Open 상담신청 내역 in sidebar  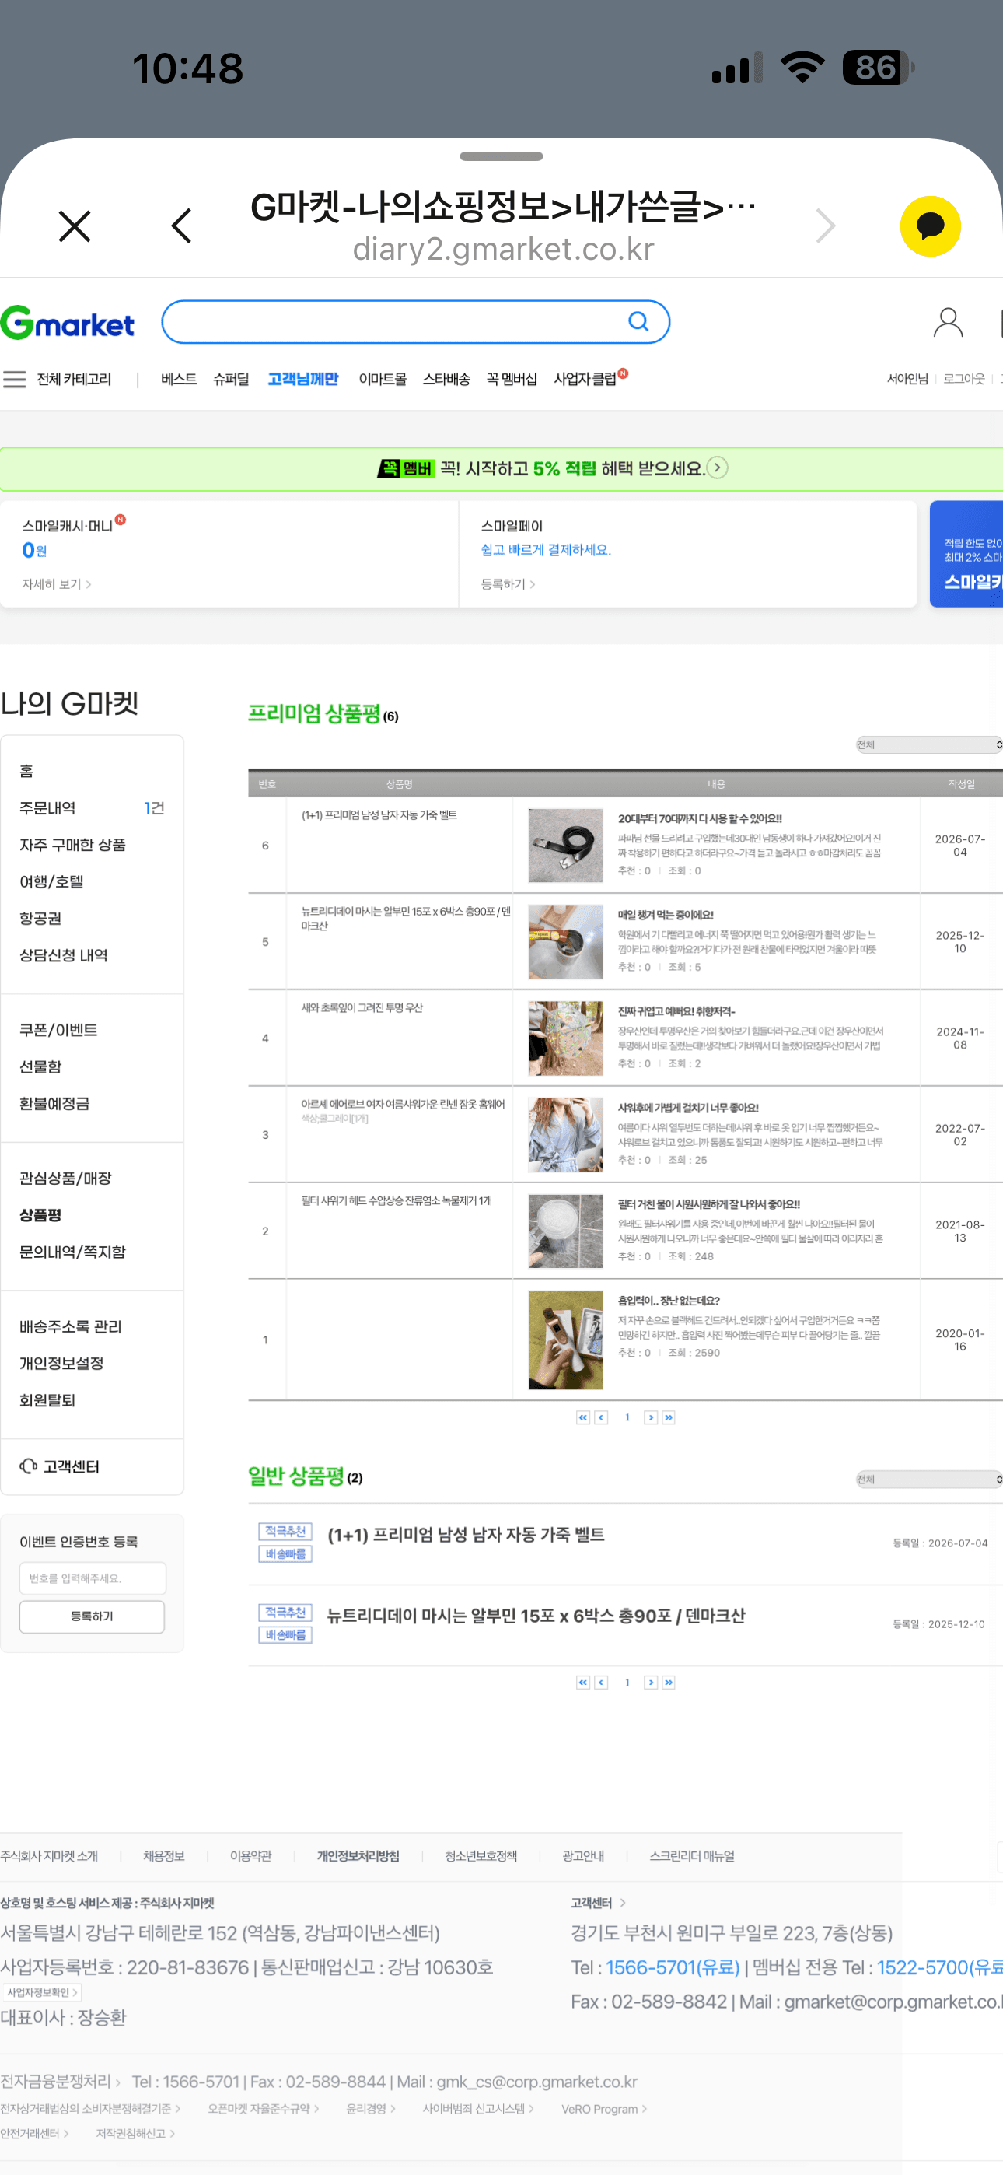[63, 955]
